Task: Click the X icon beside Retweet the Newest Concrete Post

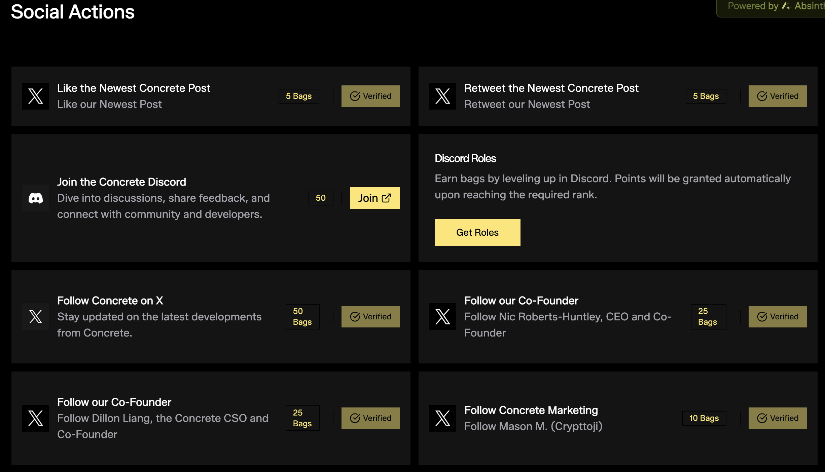Action: click(443, 96)
